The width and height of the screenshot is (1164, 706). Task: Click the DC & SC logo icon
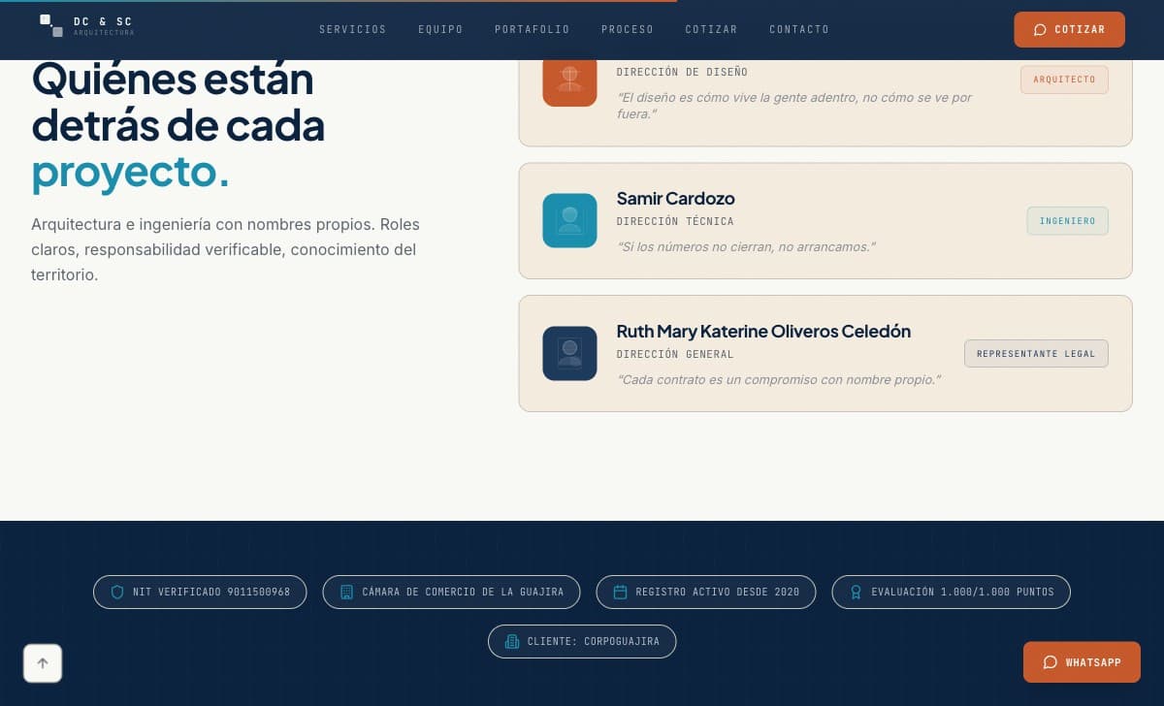point(51,26)
